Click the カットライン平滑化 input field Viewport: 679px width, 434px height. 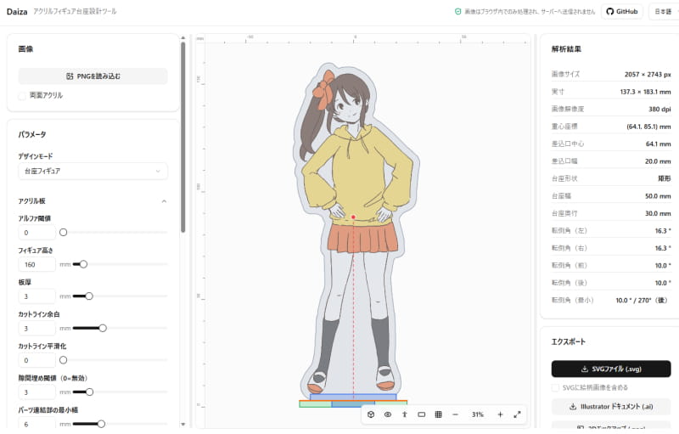tap(36, 360)
